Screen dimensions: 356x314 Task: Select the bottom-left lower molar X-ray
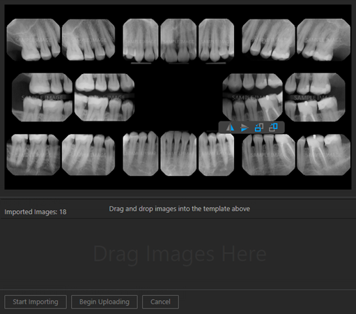[33, 154]
